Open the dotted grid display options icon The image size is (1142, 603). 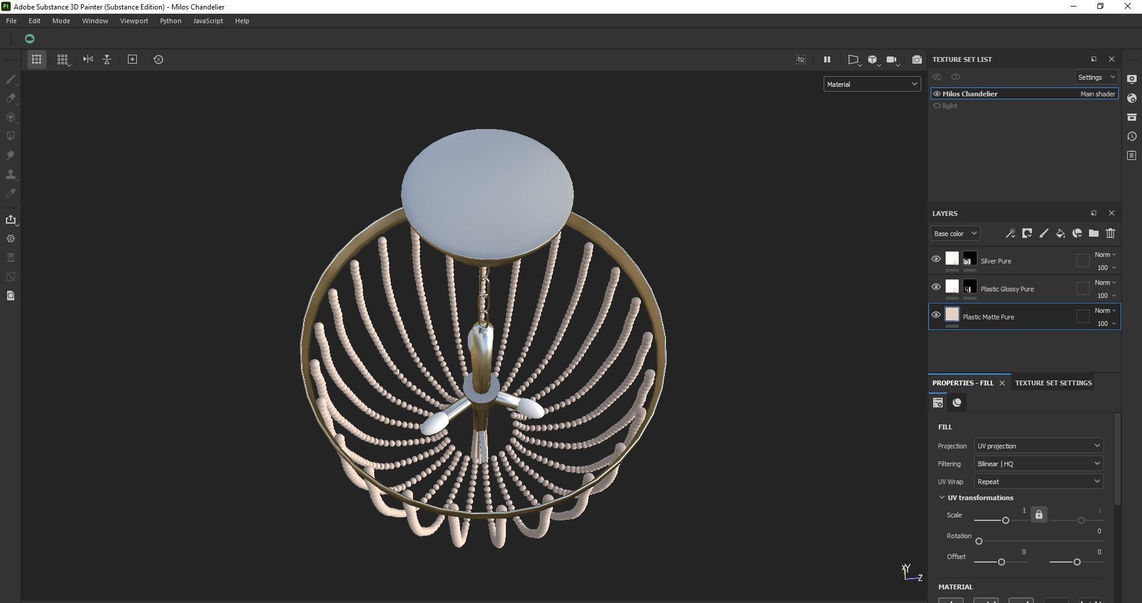tap(62, 59)
